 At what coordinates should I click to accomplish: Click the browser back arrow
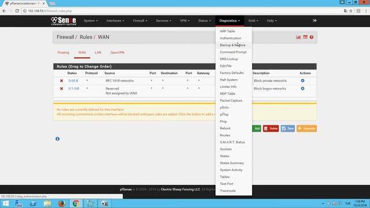click(x=4, y=11)
